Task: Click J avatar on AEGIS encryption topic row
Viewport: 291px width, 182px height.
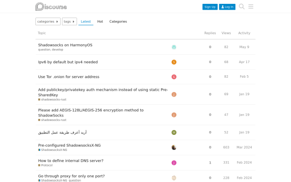Action: pos(174,115)
